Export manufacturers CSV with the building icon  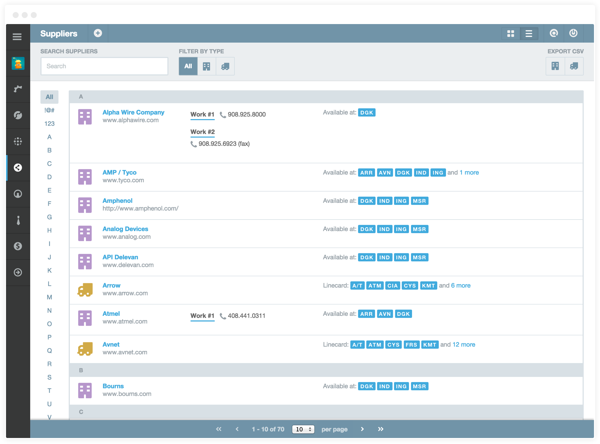tap(555, 66)
